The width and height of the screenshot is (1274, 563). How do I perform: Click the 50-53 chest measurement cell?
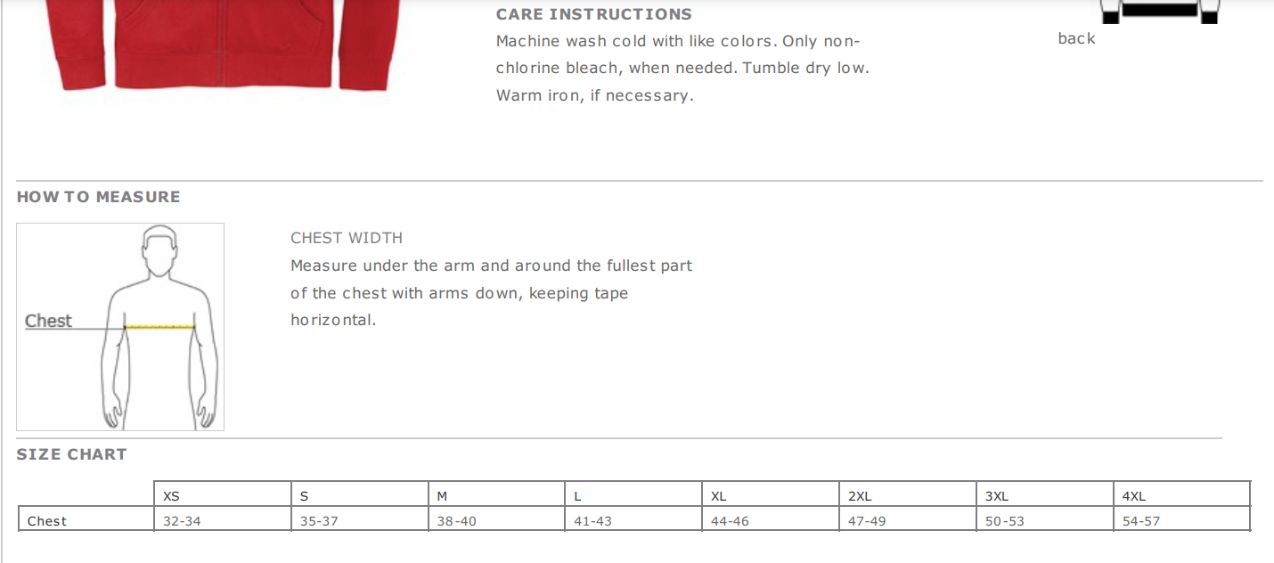point(1004,521)
